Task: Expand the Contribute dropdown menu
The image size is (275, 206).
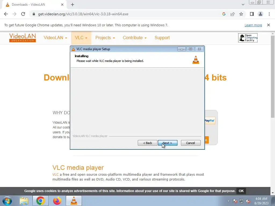Action: coord(135,38)
